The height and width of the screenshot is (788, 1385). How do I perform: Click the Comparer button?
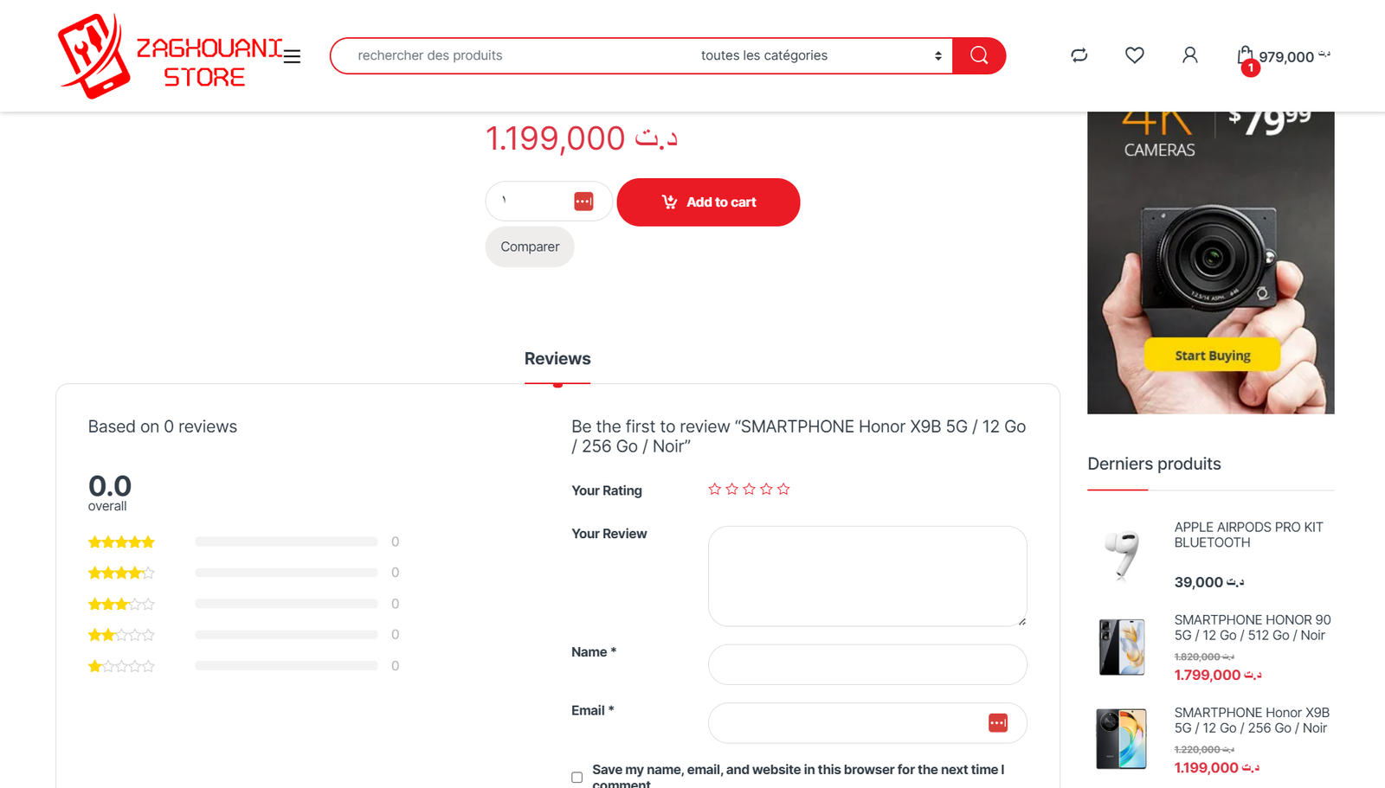[530, 247]
